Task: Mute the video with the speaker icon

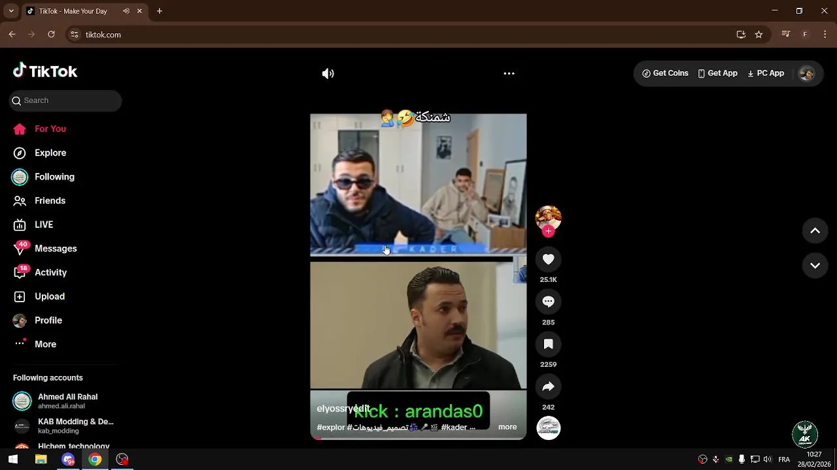Action: pos(328,74)
